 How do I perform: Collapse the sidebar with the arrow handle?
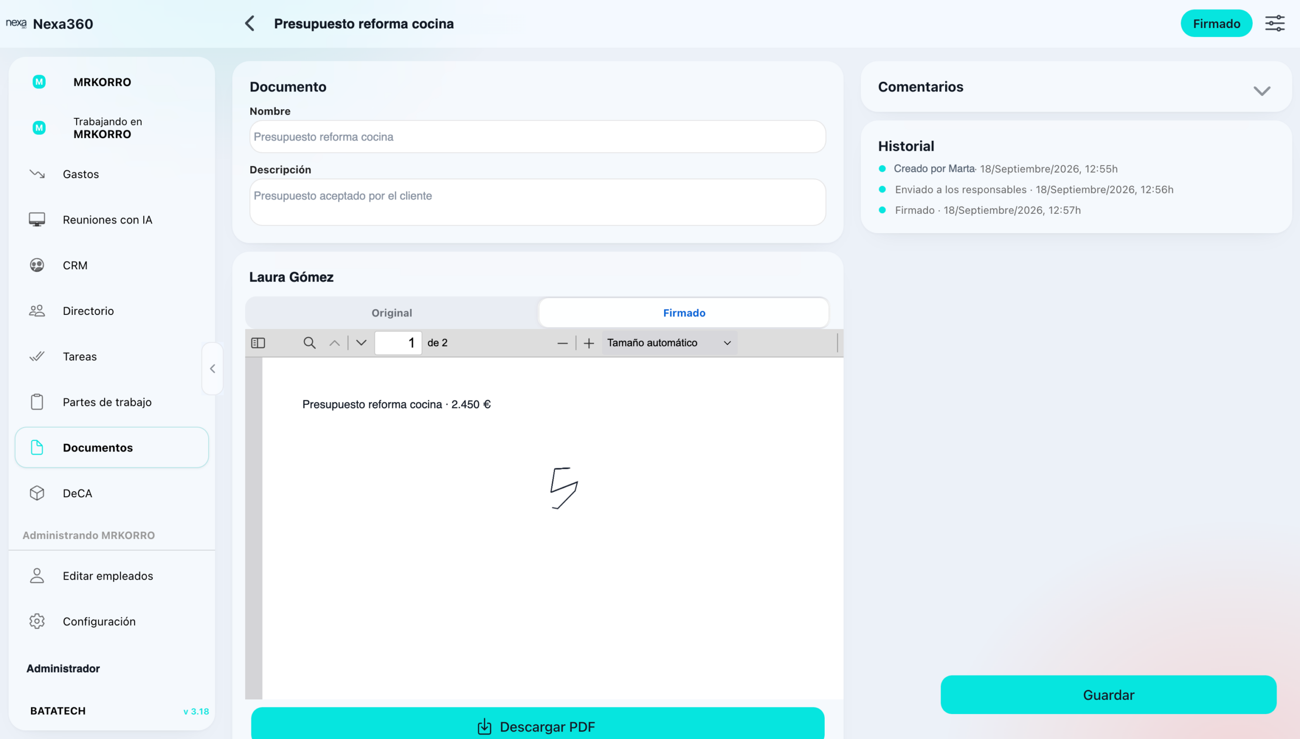point(212,369)
